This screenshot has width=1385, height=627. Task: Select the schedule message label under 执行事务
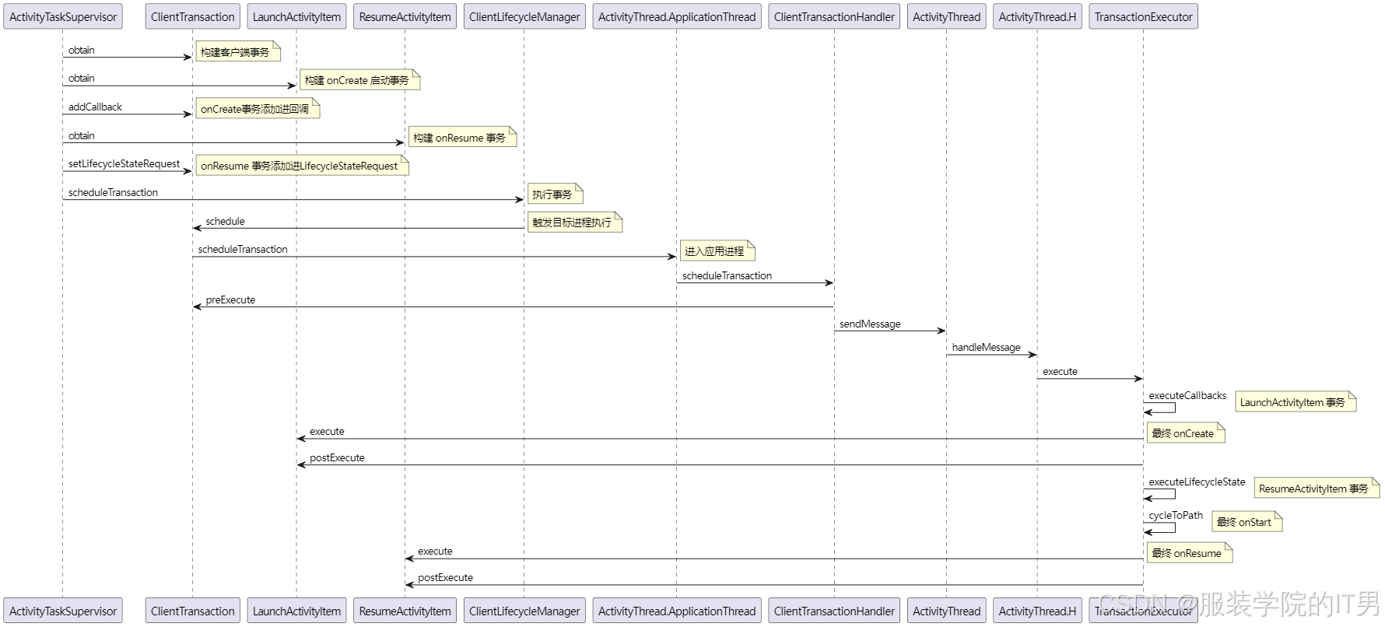point(225,222)
